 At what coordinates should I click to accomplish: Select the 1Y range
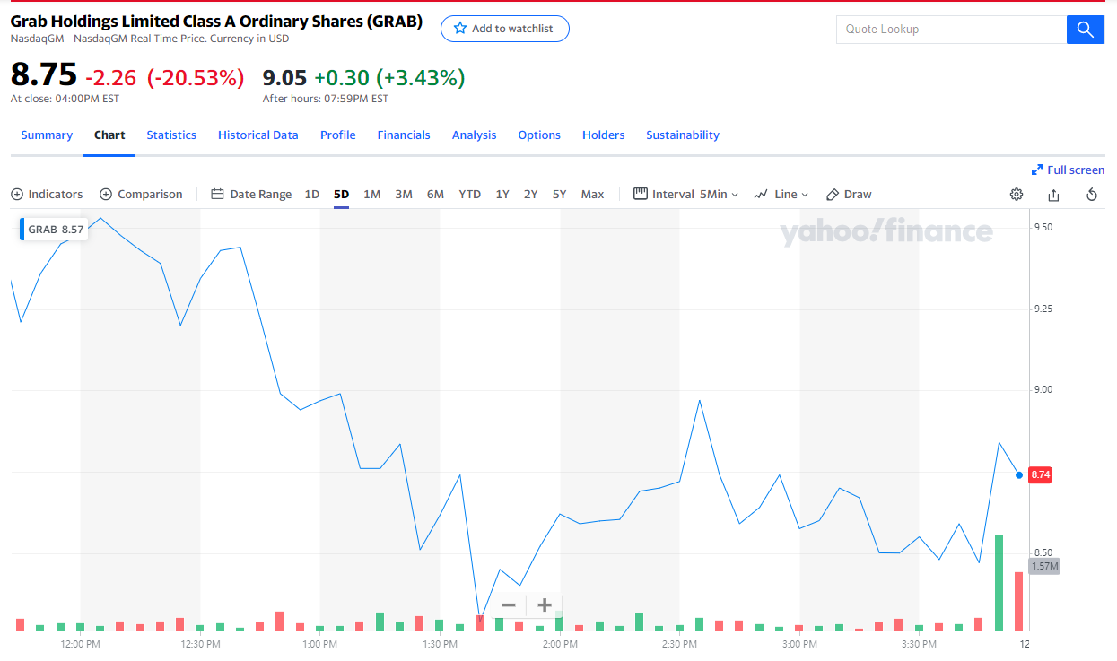pos(502,195)
